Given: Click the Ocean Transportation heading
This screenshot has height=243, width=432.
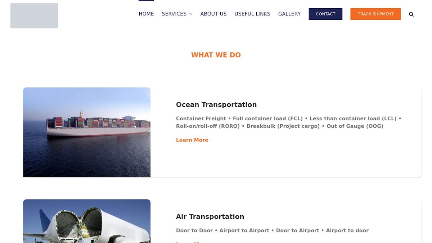Looking at the screenshot, I should [x=216, y=105].
